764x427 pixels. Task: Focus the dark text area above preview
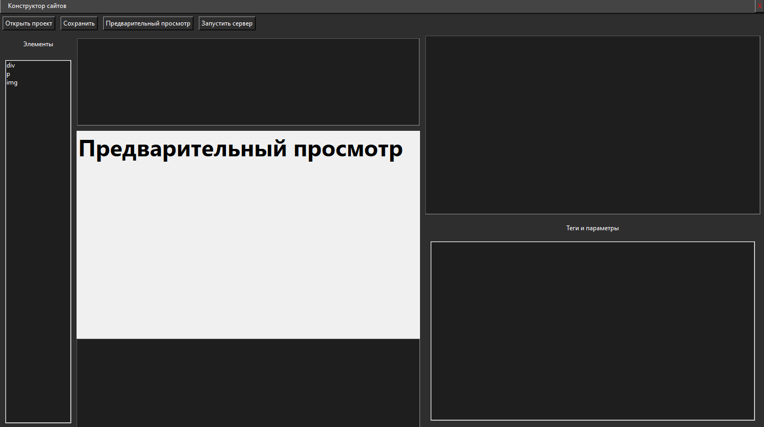[248, 82]
